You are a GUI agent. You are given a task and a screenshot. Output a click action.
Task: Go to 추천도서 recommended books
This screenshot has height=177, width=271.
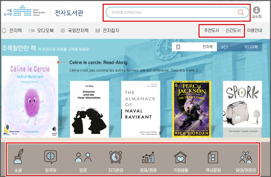pyautogui.click(x=211, y=31)
